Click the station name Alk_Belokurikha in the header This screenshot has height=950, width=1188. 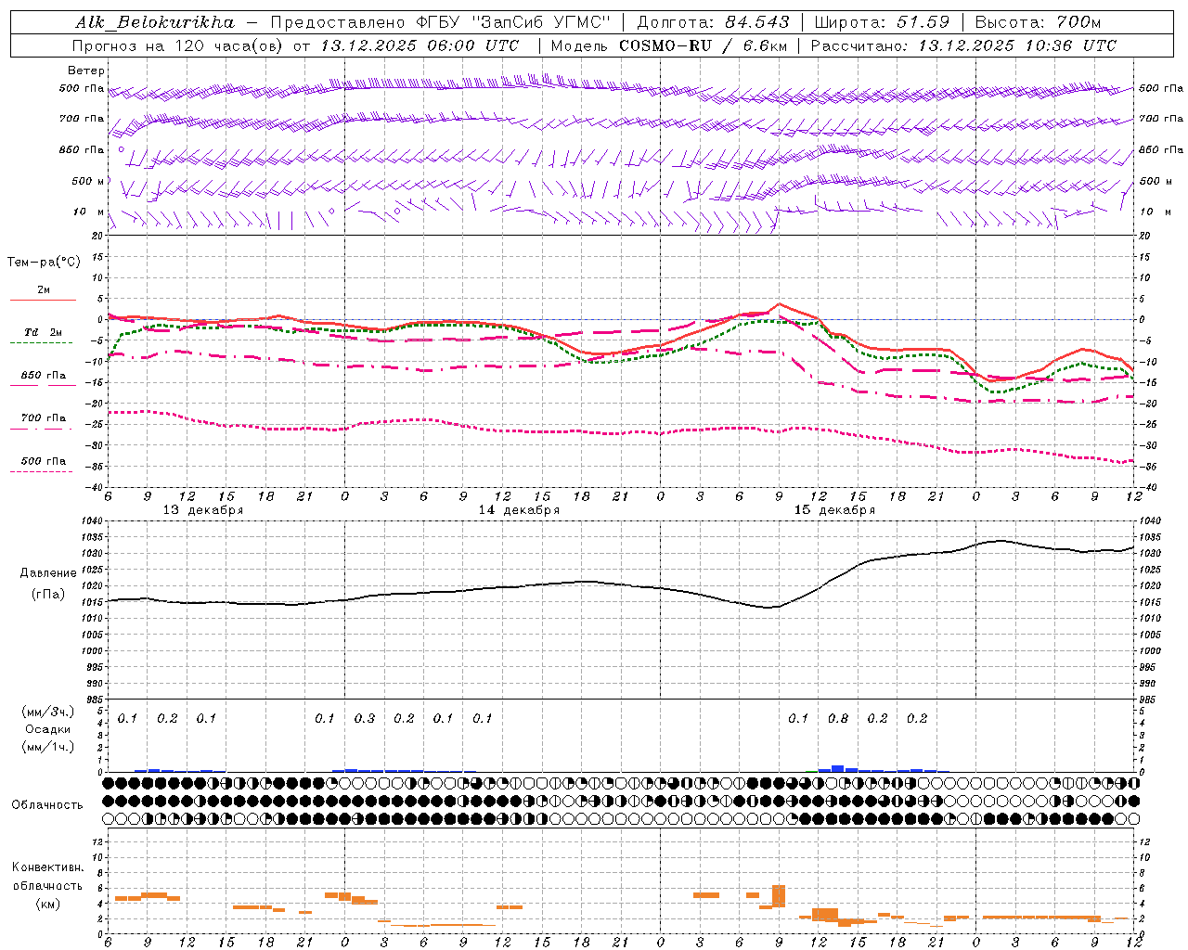155,22
